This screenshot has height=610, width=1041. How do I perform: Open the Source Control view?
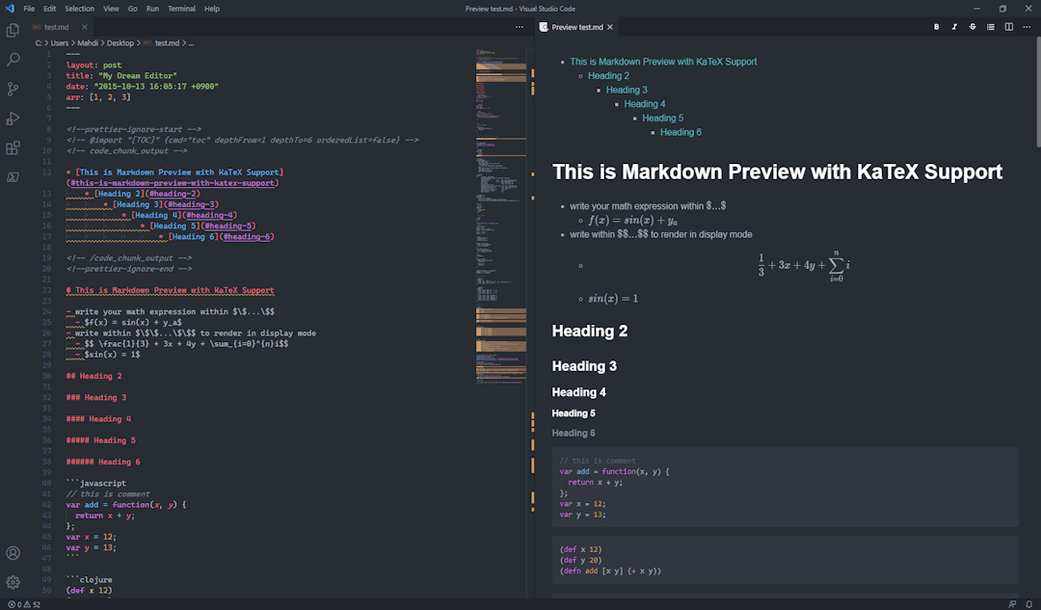tap(13, 89)
